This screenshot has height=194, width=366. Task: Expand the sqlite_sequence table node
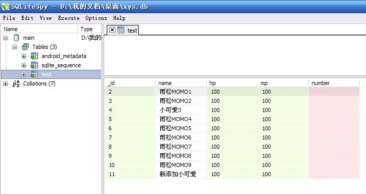tap(23, 65)
